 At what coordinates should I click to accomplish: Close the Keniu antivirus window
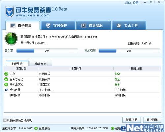[x=159, y=2]
